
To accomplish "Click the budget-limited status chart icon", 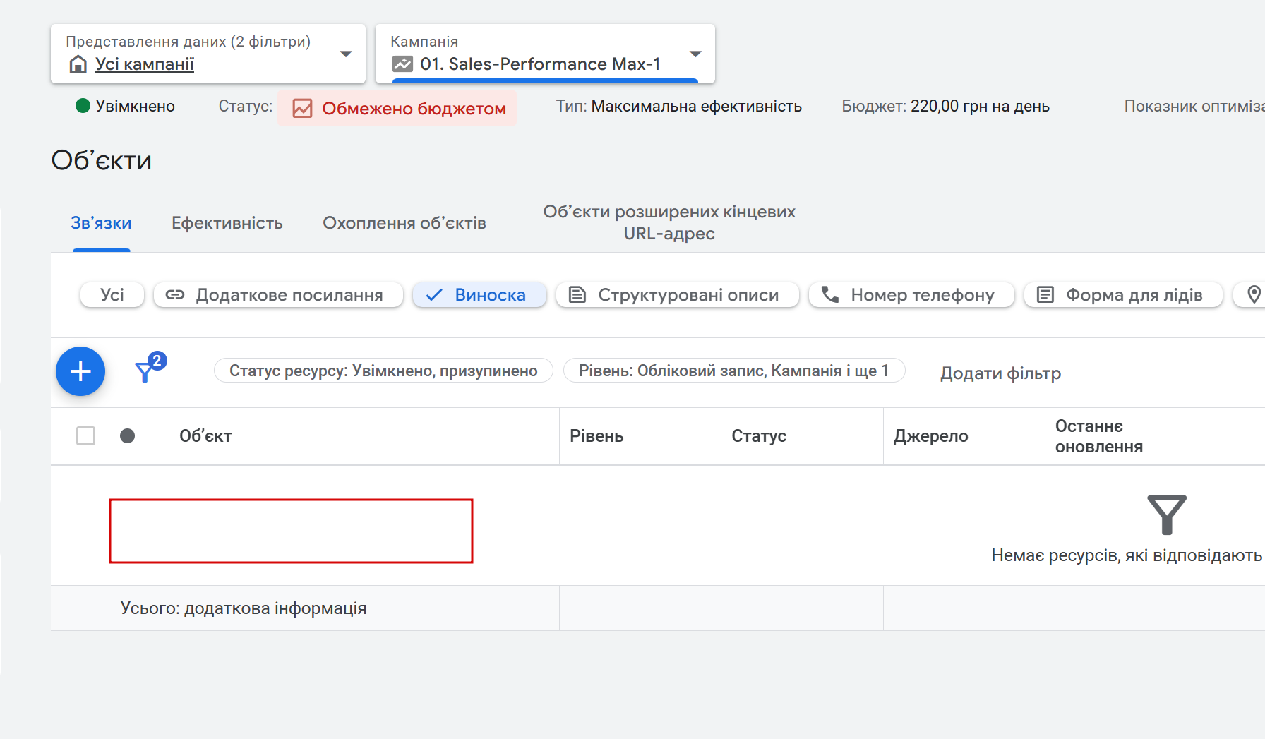I will click(302, 108).
